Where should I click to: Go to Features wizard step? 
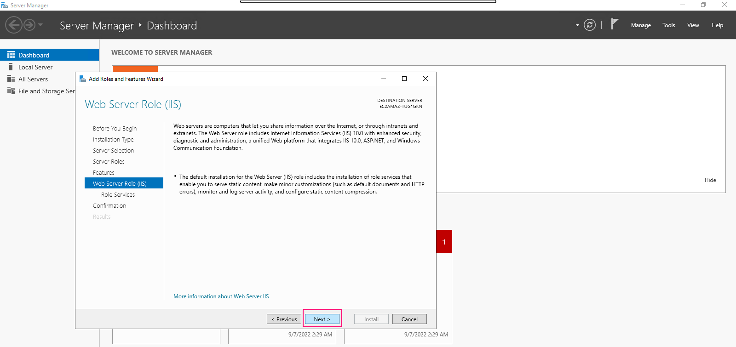point(103,172)
